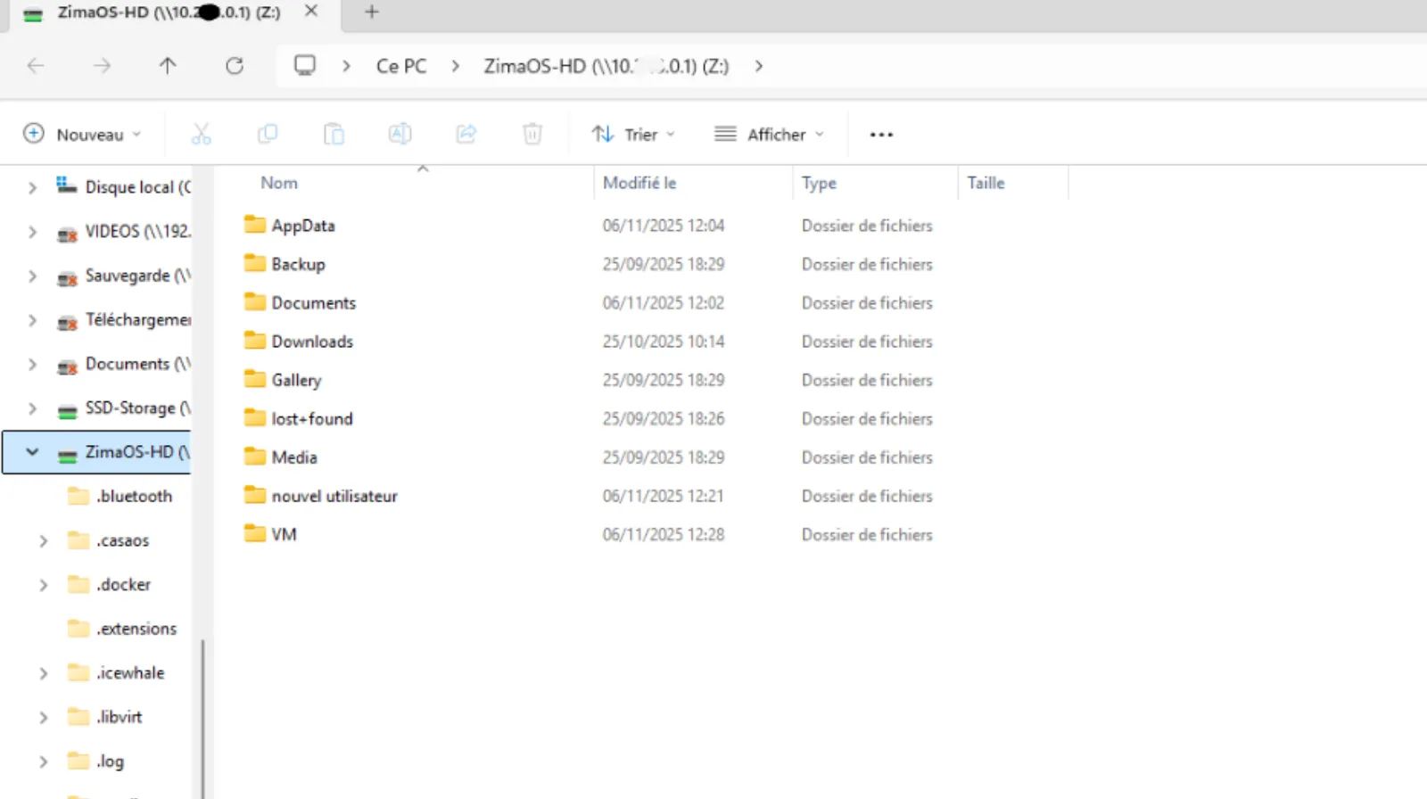The width and height of the screenshot is (1427, 799).
Task: Click Ce PC in the breadcrumb
Action: click(401, 66)
